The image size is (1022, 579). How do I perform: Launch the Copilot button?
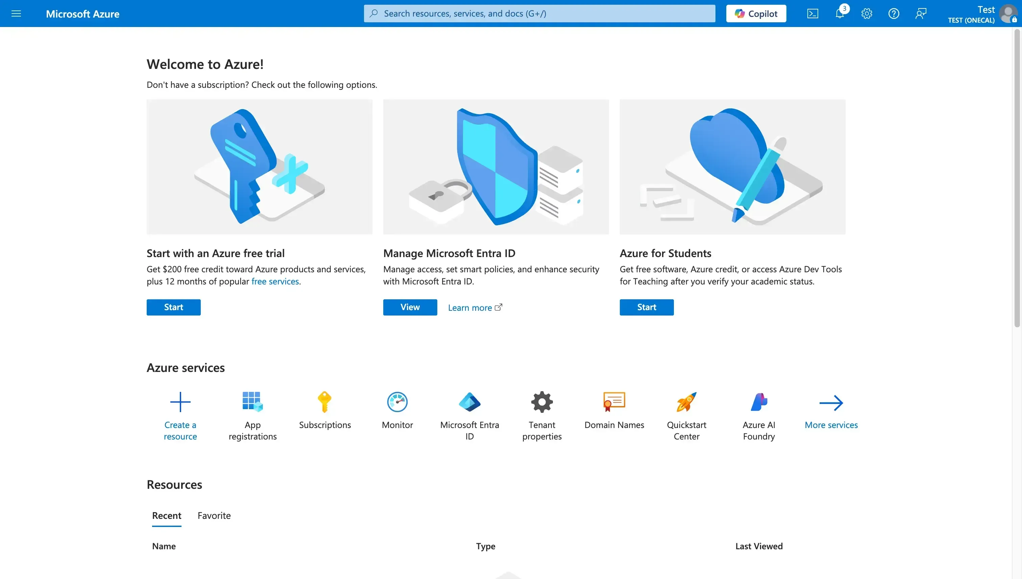coord(756,14)
